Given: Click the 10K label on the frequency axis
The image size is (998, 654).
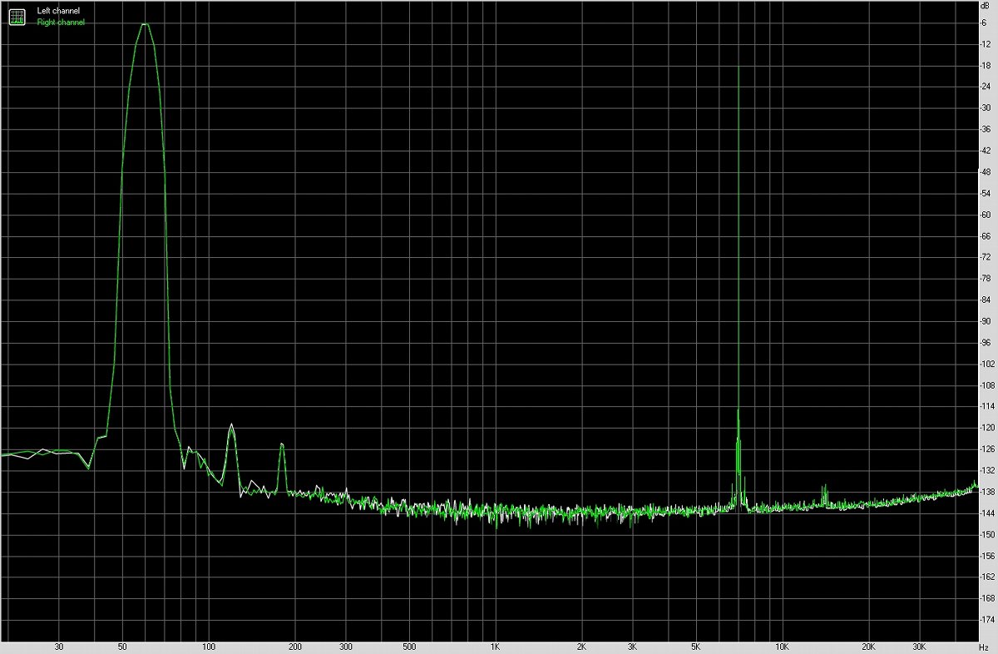Looking at the screenshot, I should click(x=782, y=647).
